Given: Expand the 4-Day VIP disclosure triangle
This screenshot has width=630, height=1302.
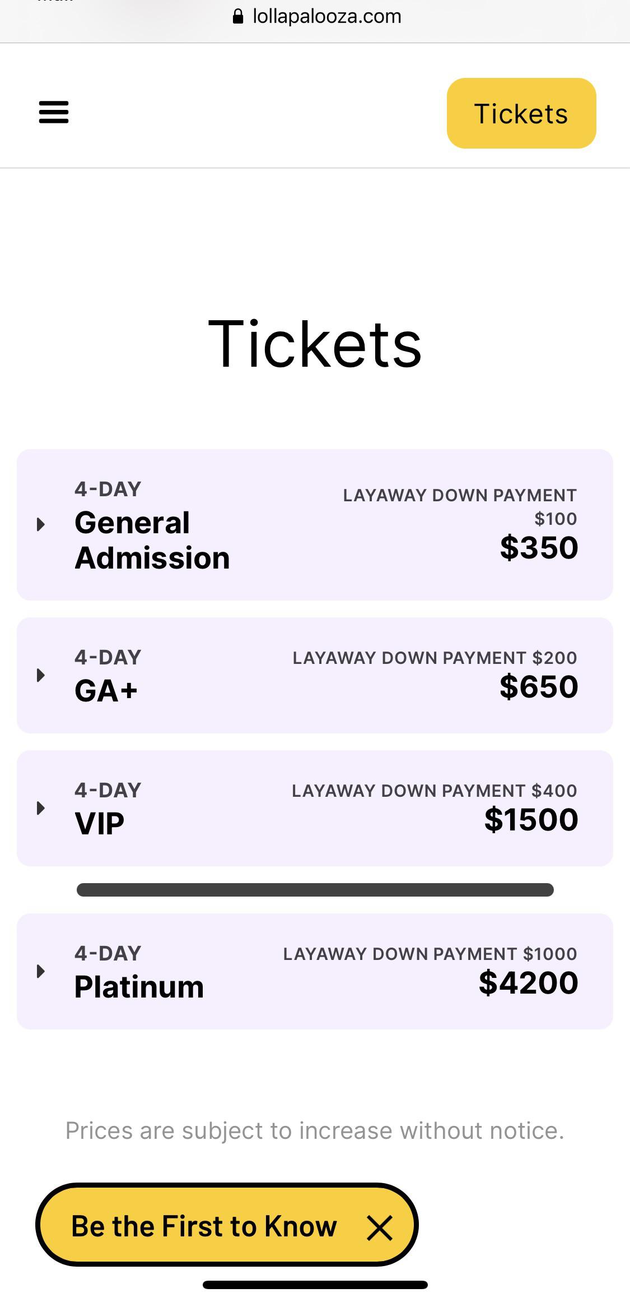Looking at the screenshot, I should click(x=40, y=807).
